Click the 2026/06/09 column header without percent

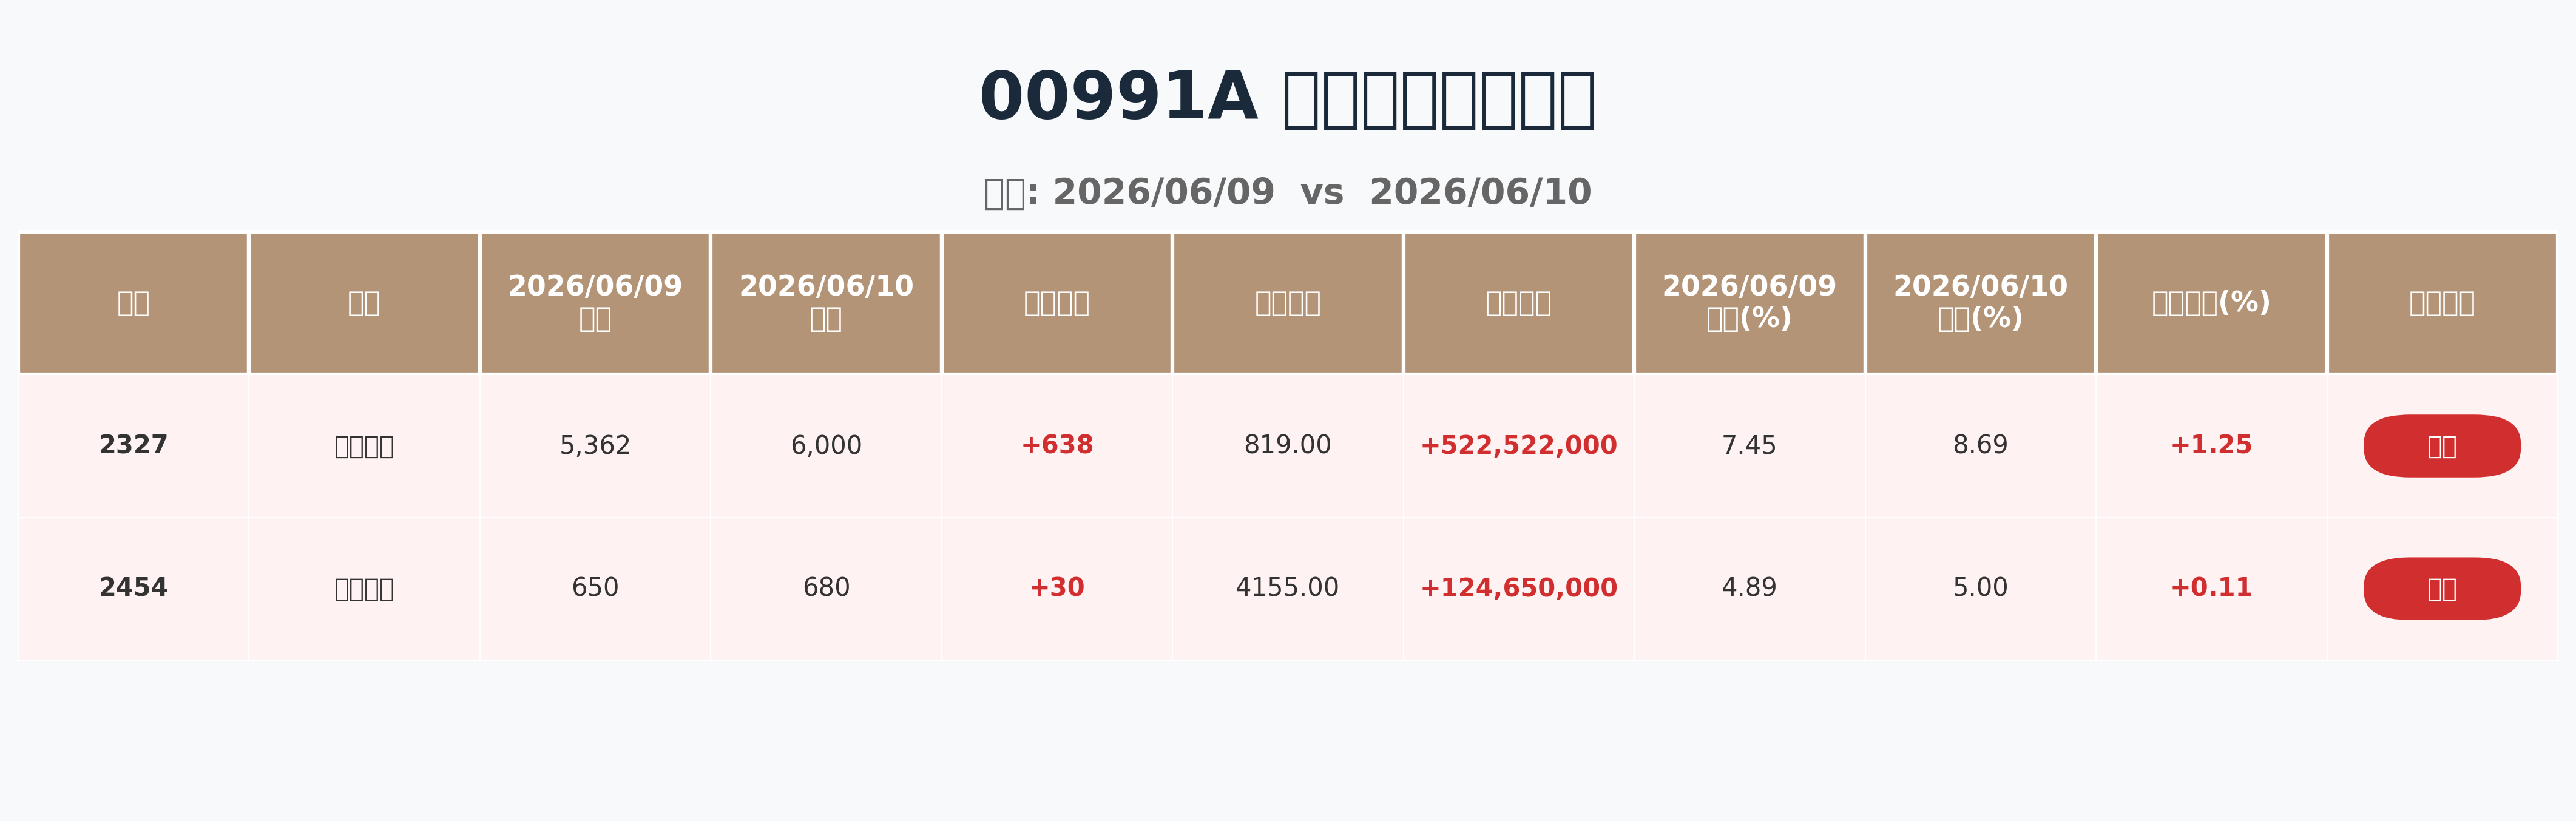tap(595, 302)
